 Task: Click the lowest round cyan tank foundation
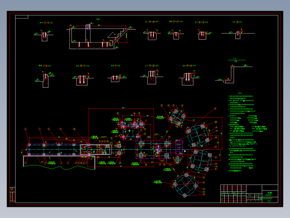click(x=185, y=185)
